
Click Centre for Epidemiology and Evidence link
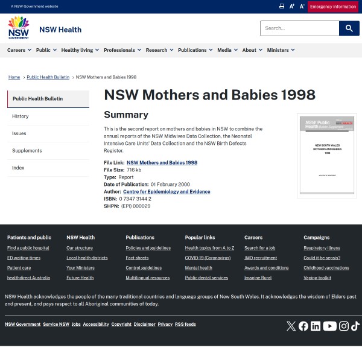pos(167,191)
